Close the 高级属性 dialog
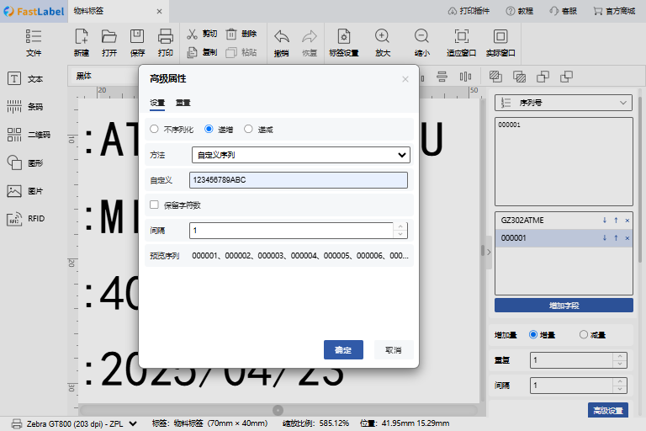This screenshot has height=431, width=646. click(405, 79)
